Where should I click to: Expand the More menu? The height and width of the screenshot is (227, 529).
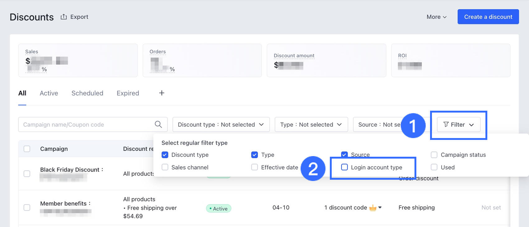(x=437, y=17)
